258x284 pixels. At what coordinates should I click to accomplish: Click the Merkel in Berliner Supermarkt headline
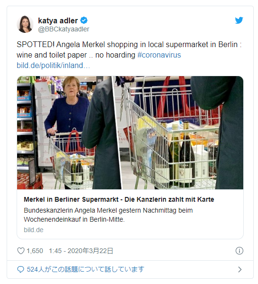[x=119, y=199]
